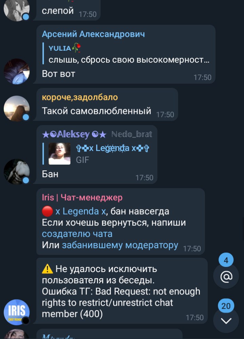
Task: Jump to quoted YULIA reply message
Action: 126,54
